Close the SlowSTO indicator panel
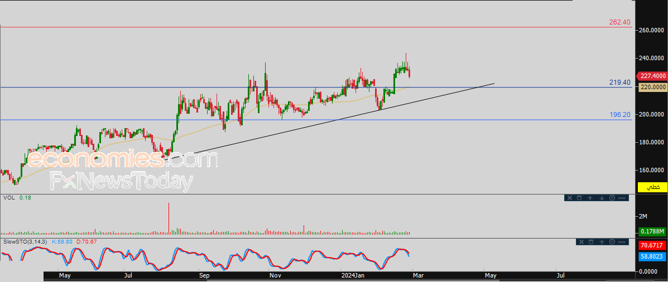Screen dimensions: 668x282 pyautogui.click(x=582, y=242)
